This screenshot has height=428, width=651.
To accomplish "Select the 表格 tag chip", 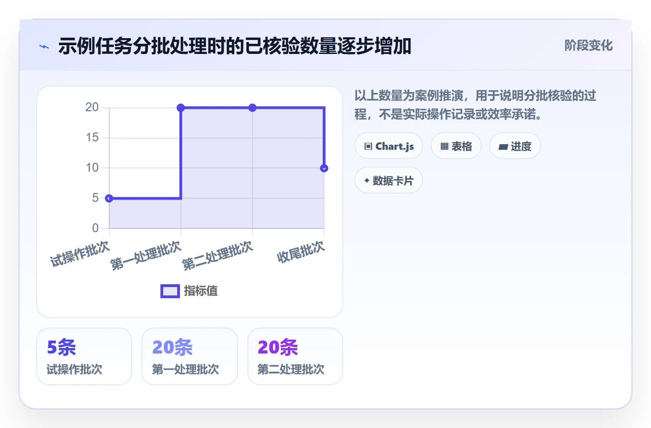I will pyautogui.click(x=456, y=146).
